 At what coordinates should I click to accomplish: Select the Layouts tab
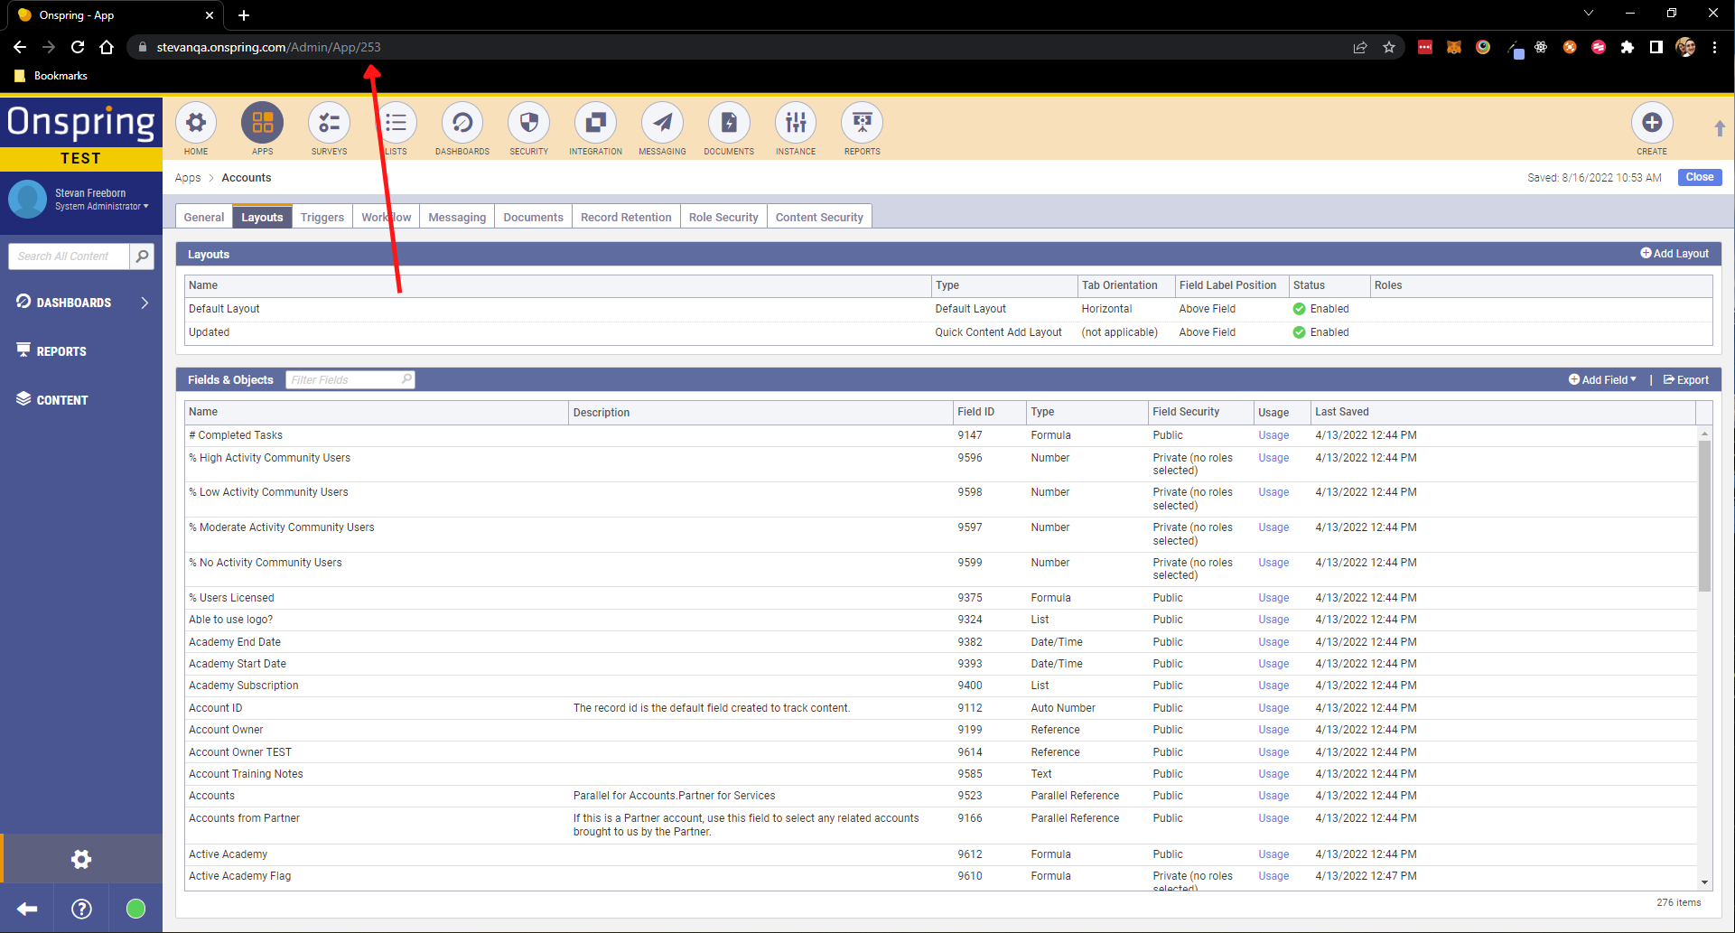click(262, 217)
